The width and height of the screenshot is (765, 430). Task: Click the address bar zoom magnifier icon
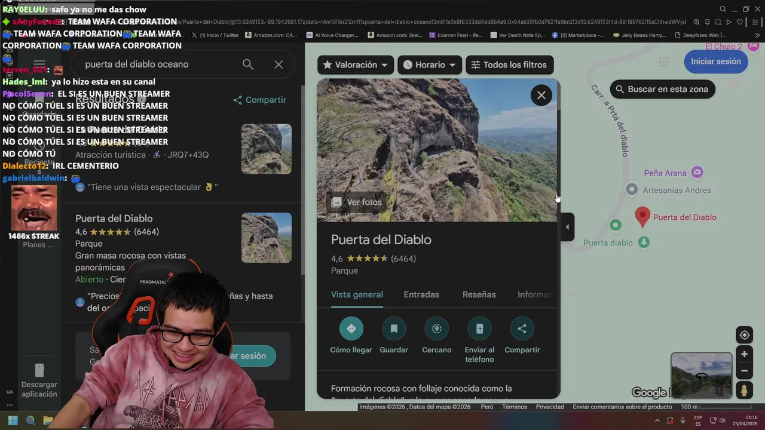tap(696, 22)
